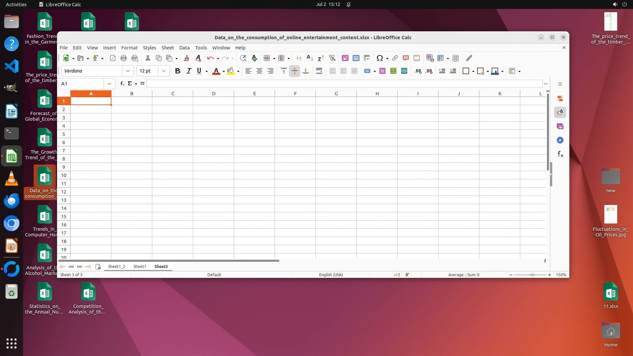Click the Clone Formatting paintbrush icon
The height and width of the screenshot is (356, 633).
click(x=186, y=58)
